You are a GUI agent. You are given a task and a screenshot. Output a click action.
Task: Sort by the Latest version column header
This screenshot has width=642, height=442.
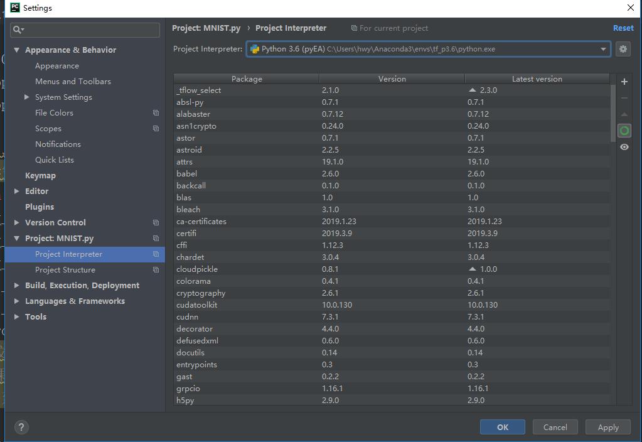point(537,78)
